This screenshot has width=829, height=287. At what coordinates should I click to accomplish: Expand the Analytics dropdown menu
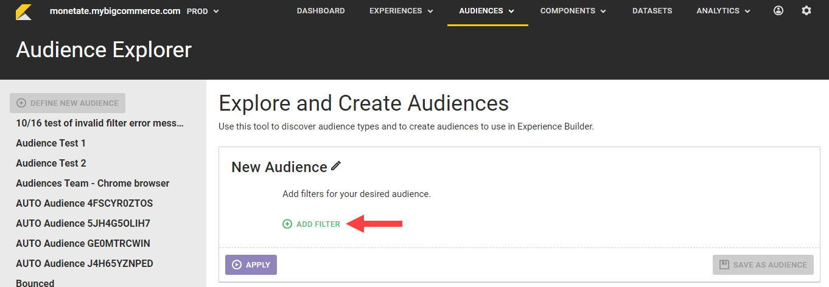pyautogui.click(x=724, y=11)
